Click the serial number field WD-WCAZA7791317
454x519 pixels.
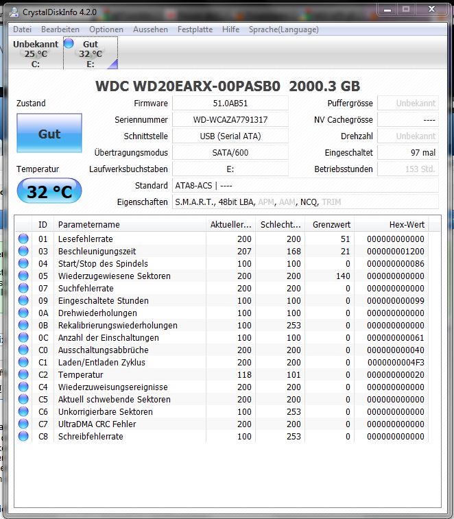(x=230, y=119)
